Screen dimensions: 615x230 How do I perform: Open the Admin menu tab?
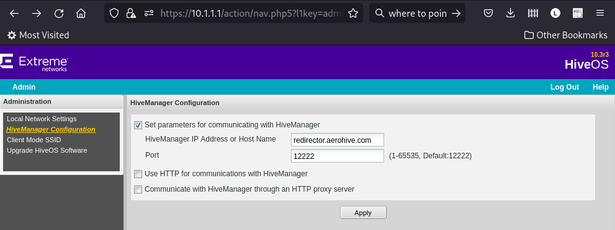pyautogui.click(x=24, y=87)
